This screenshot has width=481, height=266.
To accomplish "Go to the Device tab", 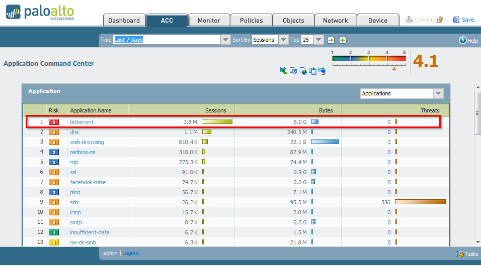I will point(378,21).
